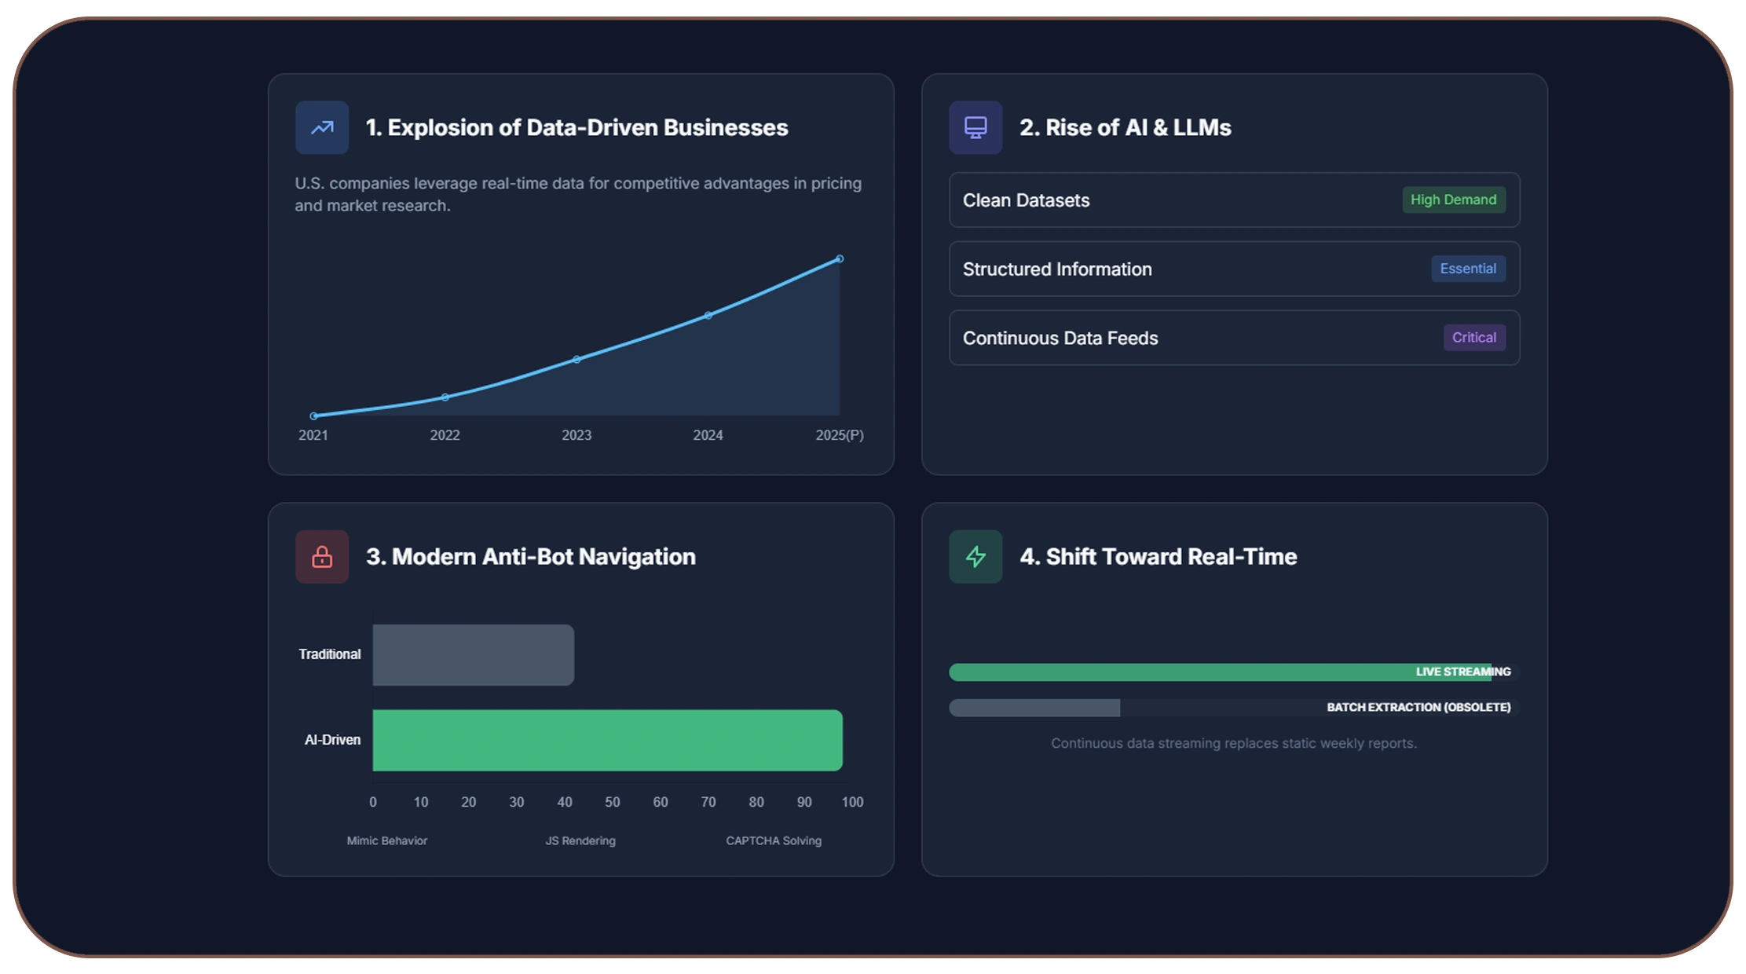Click the 2024 data point marker
Viewport: 1746px width, 974px height.
point(708,314)
